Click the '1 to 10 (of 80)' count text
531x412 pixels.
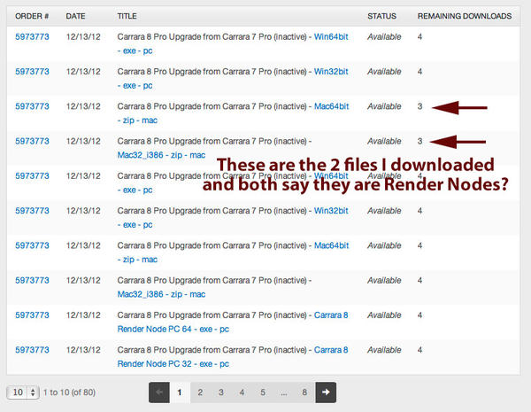pos(69,393)
